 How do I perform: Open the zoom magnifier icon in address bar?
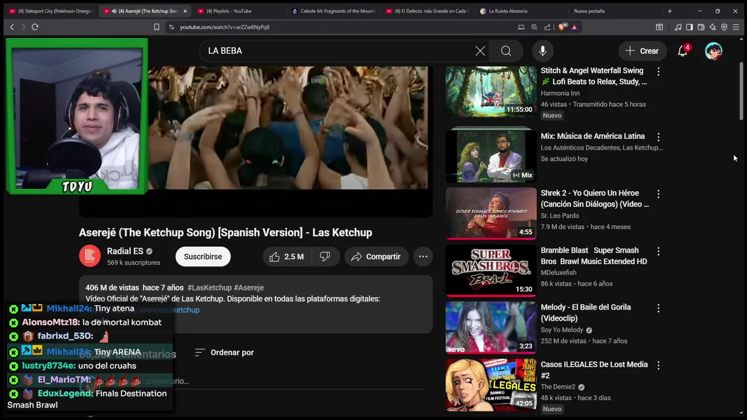tap(534, 27)
